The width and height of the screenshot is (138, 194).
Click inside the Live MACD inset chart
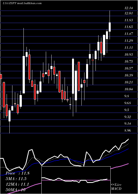tap(76, 180)
